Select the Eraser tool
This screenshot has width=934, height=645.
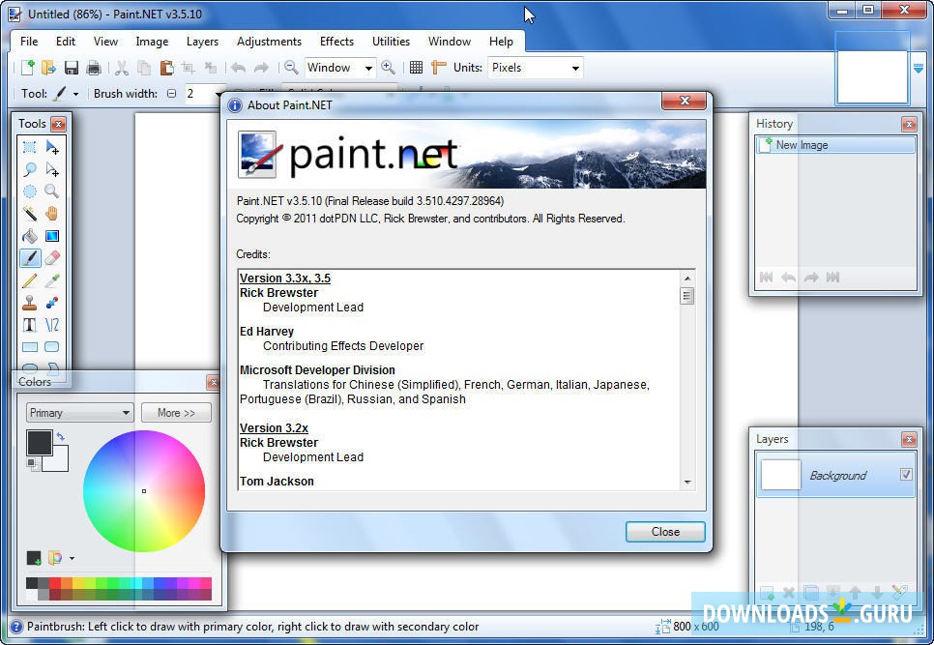pos(52,258)
